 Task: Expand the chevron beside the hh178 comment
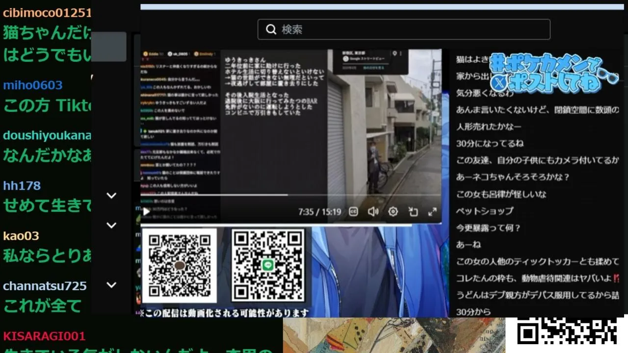112,196
